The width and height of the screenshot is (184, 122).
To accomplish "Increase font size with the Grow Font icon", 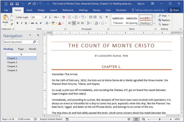I will point(46,17).
